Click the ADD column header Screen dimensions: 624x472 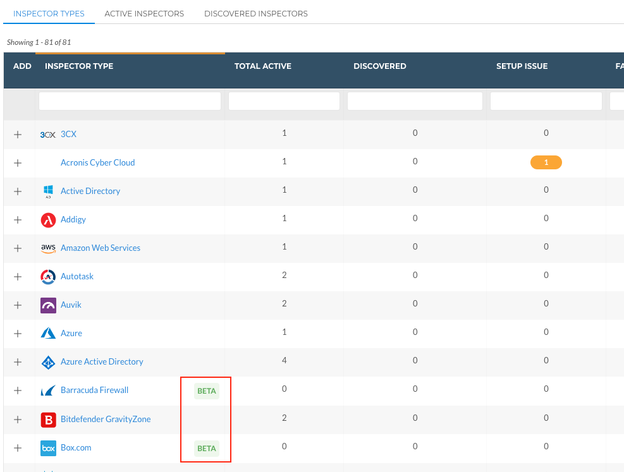22,66
